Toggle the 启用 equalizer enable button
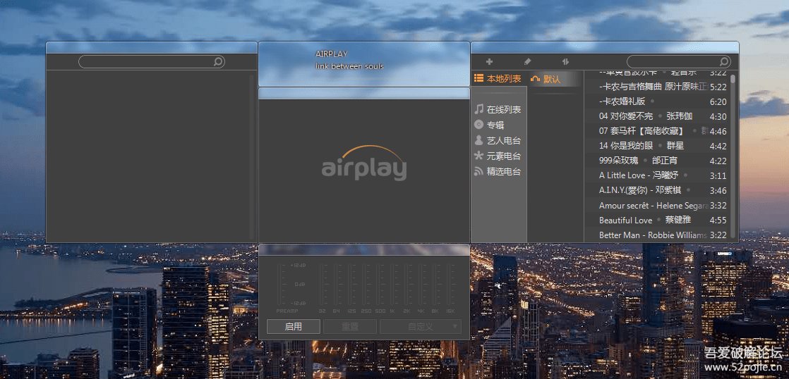Screen dimensions: 789x379 pyautogui.click(x=294, y=326)
